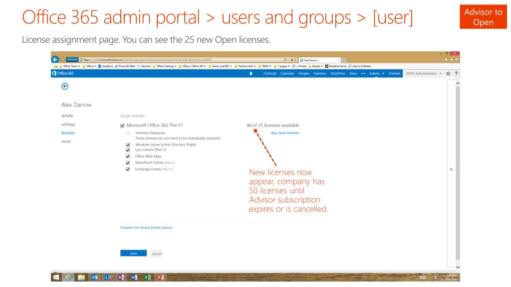The image size is (511, 287).
Task: Click the address bar refresh icon
Action: coord(295,60)
